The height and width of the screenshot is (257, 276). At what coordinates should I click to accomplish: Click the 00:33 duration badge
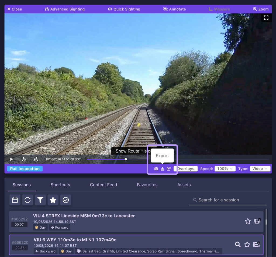point(20,248)
